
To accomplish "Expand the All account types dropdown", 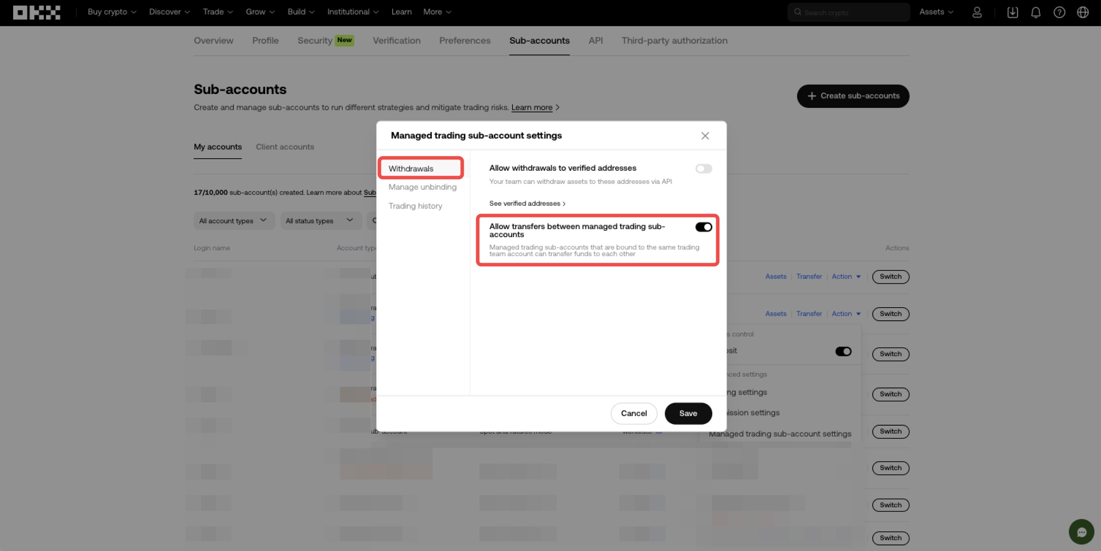I will point(233,221).
